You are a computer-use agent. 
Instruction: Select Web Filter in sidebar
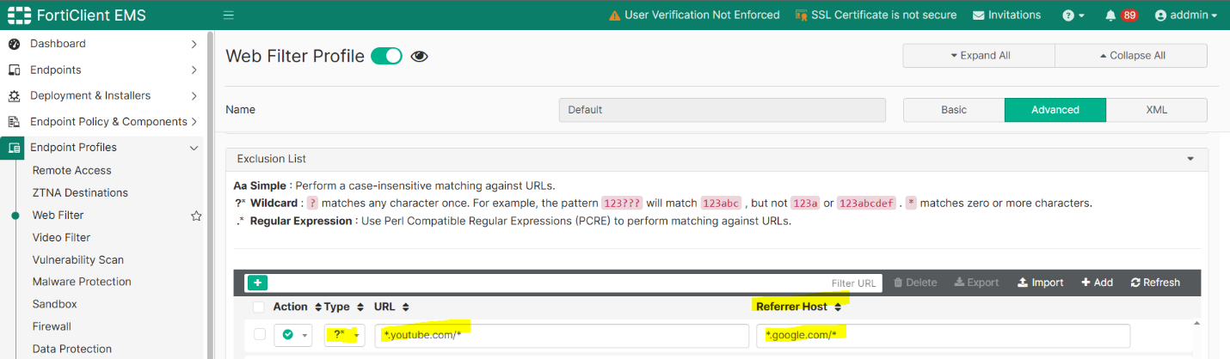point(58,216)
